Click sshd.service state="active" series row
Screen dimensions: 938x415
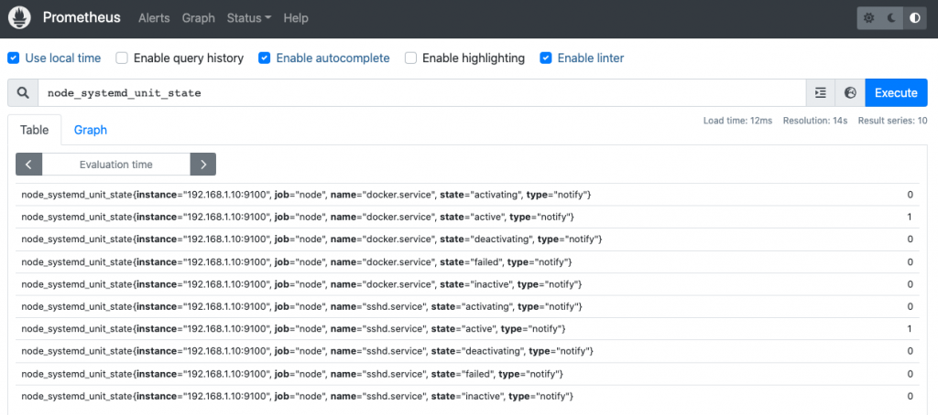tap(467, 329)
